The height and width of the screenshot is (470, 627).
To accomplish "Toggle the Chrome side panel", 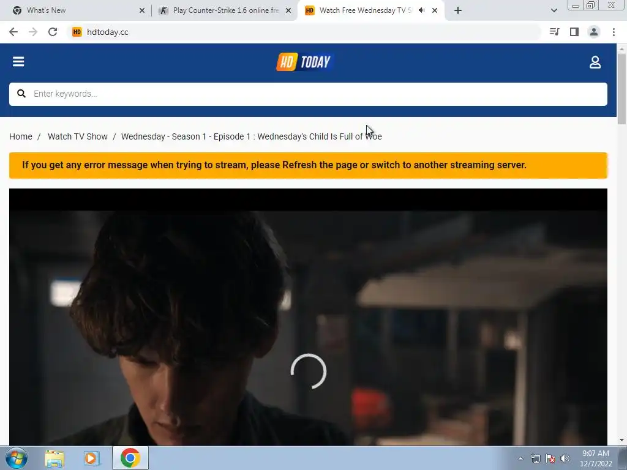I will click(x=574, y=32).
